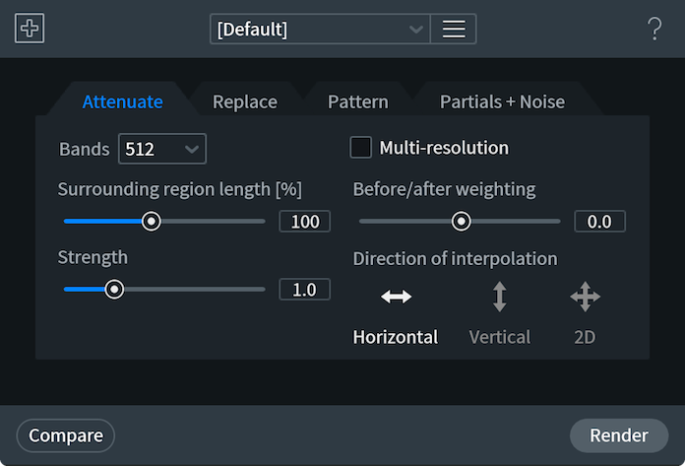
Task: Select the 2D interpolation cross-arrow icon
Action: (585, 297)
